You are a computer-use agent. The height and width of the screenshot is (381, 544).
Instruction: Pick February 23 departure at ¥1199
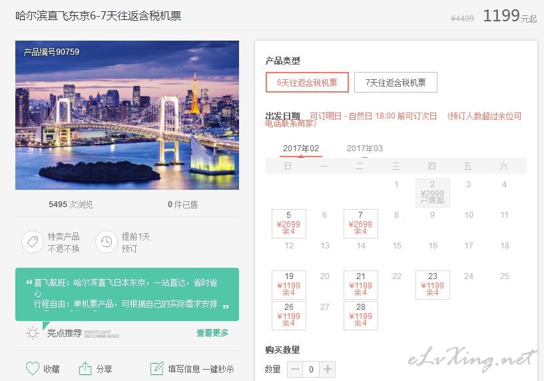[x=433, y=285]
